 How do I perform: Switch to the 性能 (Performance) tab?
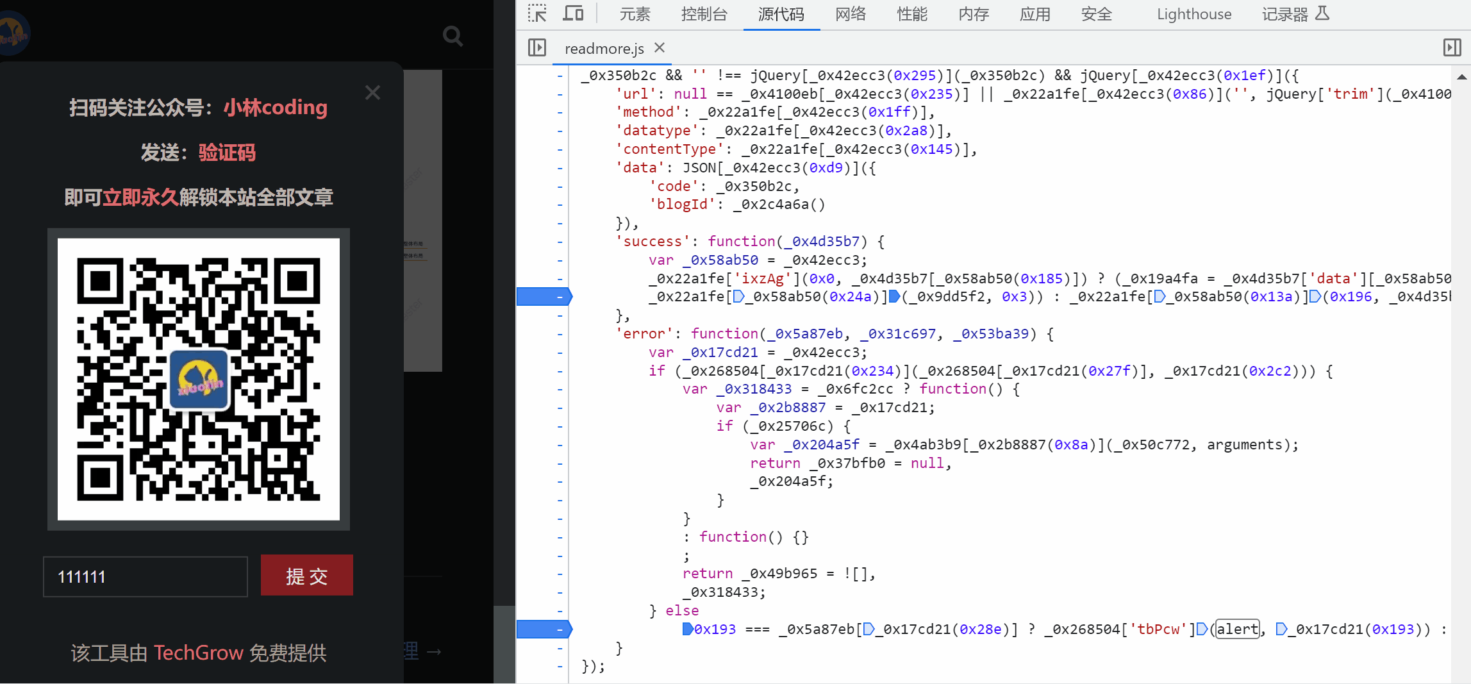[x=912, y=14]
